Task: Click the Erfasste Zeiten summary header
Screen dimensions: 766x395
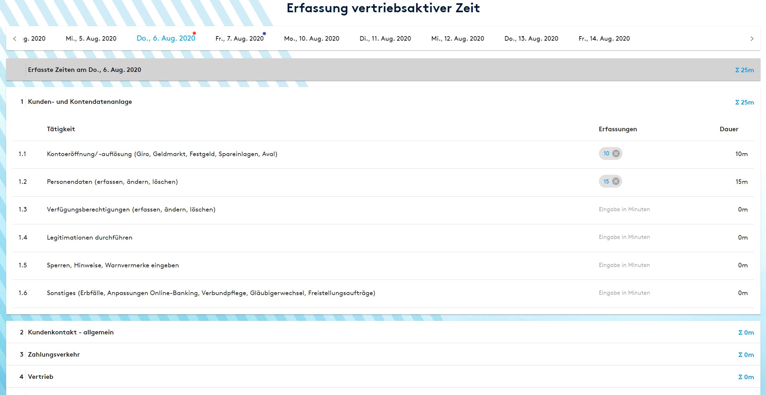Action: coord(85,70)
